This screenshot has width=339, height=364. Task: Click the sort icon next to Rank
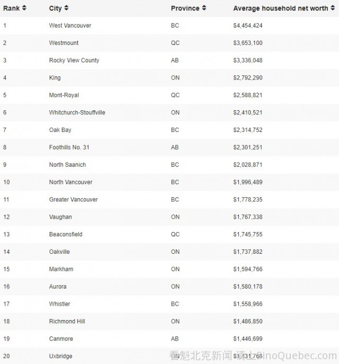[24, 8]
